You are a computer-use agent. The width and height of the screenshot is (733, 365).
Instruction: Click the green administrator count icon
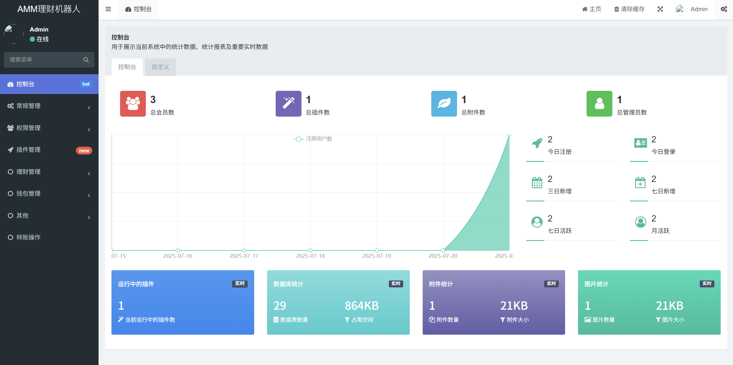tap(599, 103)
